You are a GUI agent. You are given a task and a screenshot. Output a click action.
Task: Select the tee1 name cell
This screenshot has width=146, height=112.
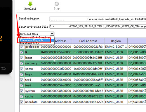[x=32, y=80]
